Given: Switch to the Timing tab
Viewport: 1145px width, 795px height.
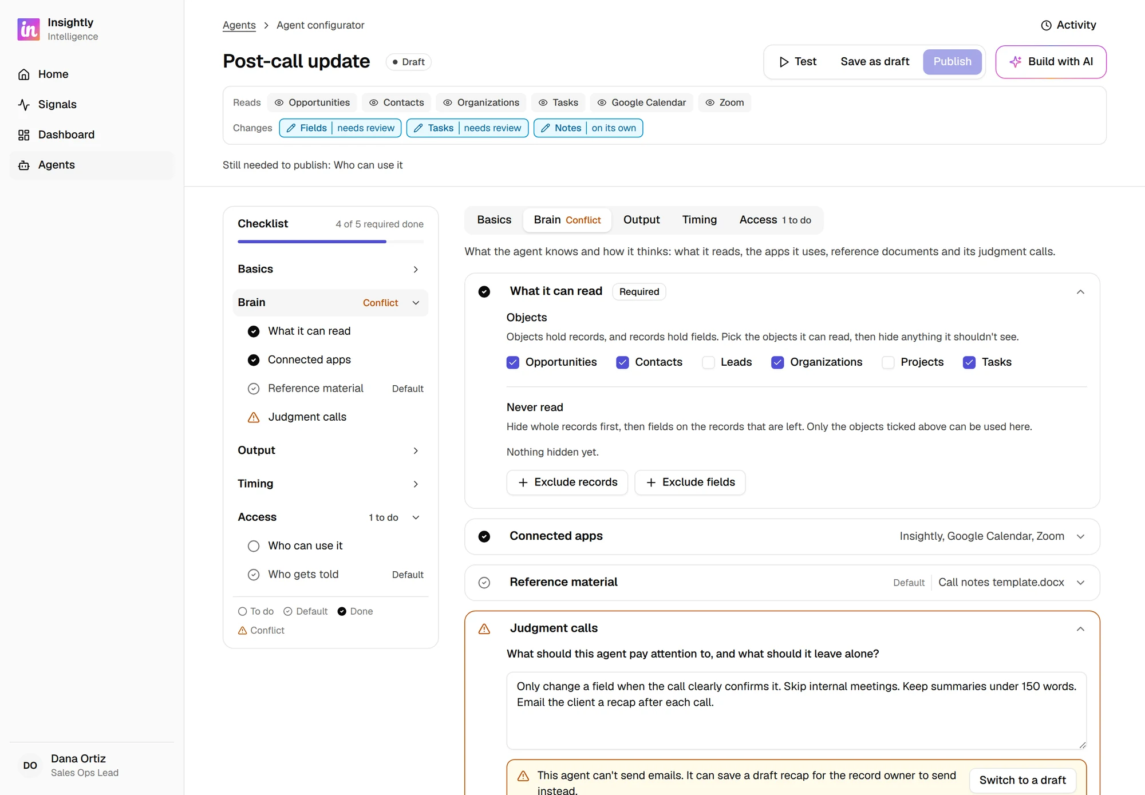Looking at the screenshot, I should click(x=699, y=220).
